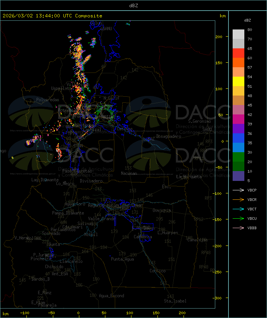The width and height of the screenshot is (267, 318).
Task: Click the 'Chihuido' map label
Action: 54,267
